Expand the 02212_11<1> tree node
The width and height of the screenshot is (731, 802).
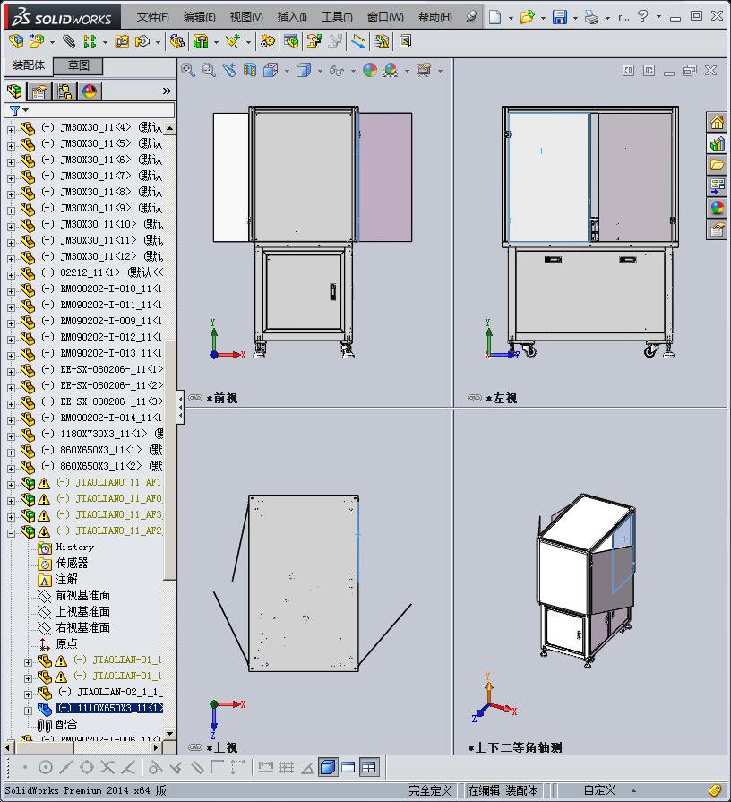[x=11, y=275]
